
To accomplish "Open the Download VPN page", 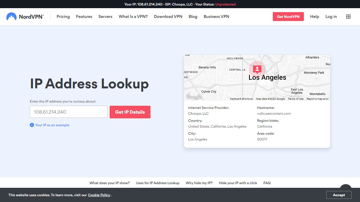I will pyautogui.click(x=168, y=17).
